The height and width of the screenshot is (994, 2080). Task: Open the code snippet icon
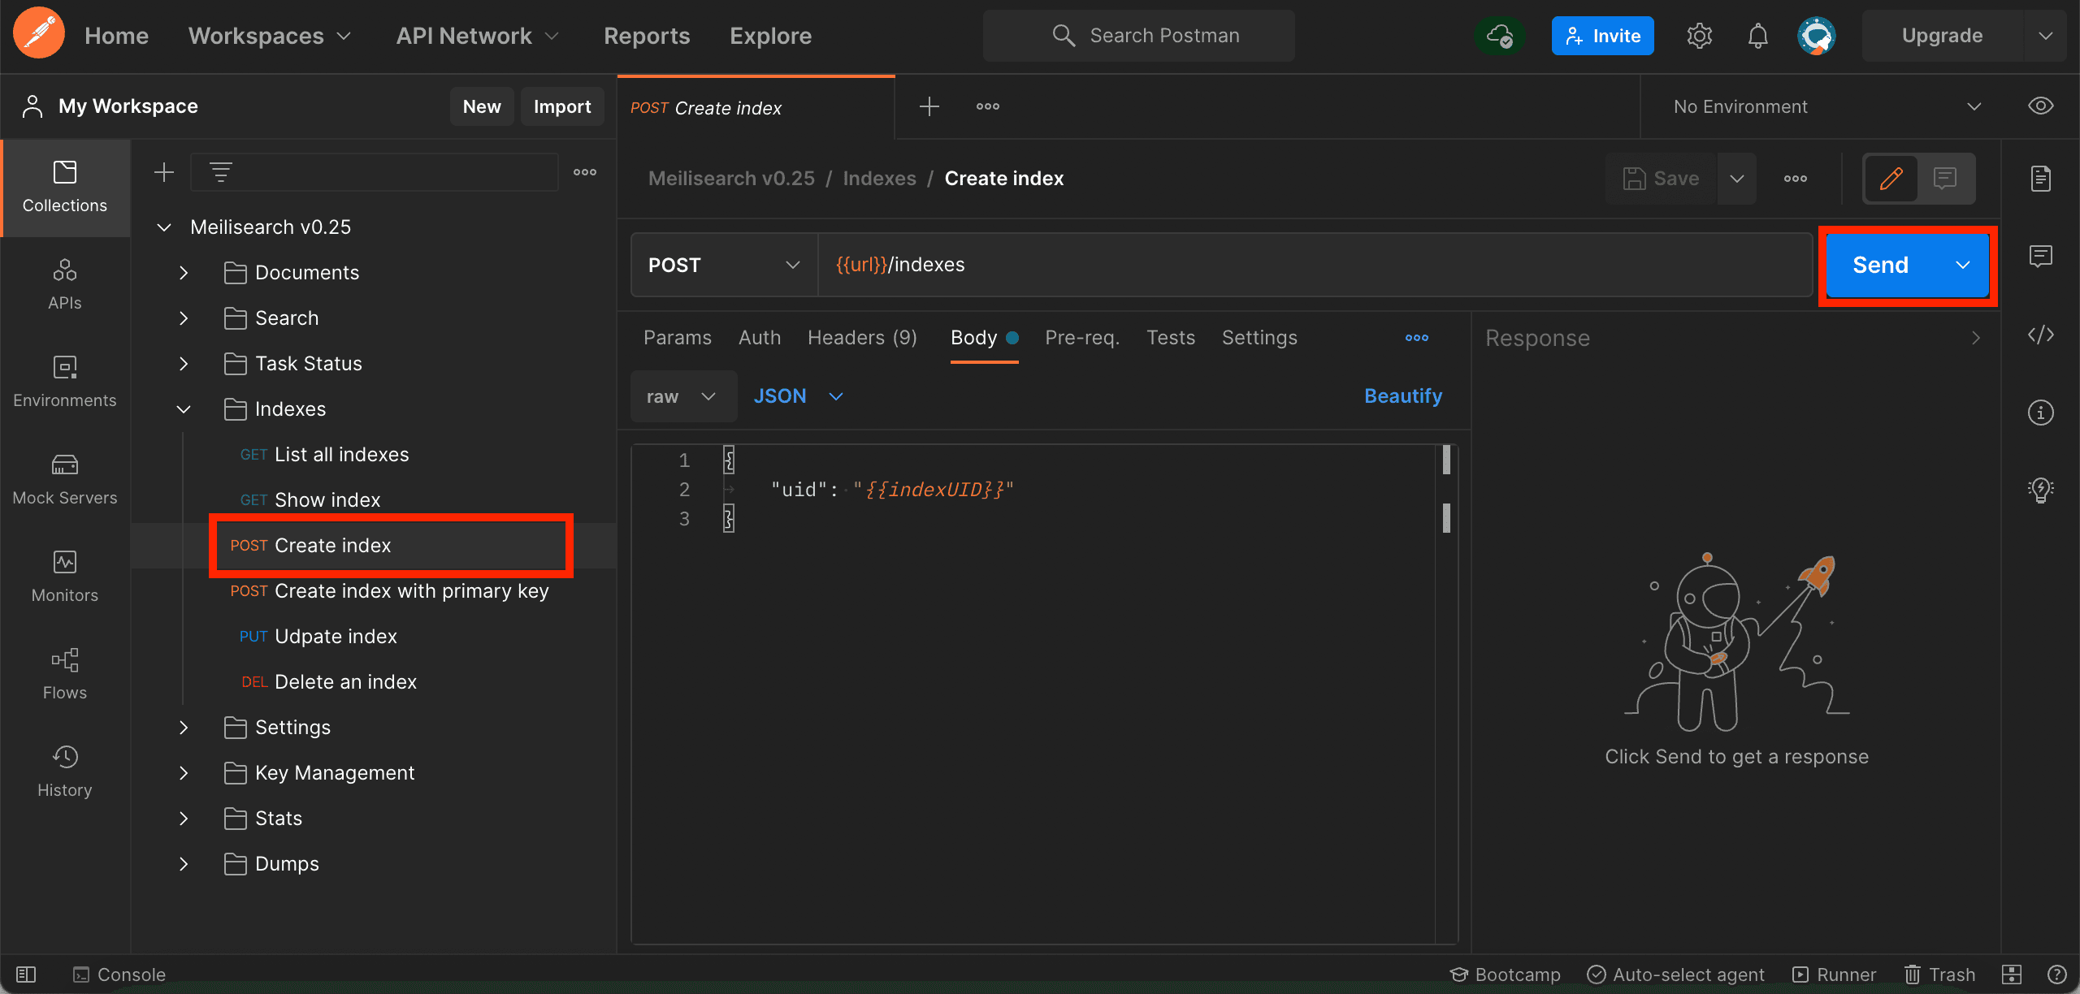tap(2040, 335)
